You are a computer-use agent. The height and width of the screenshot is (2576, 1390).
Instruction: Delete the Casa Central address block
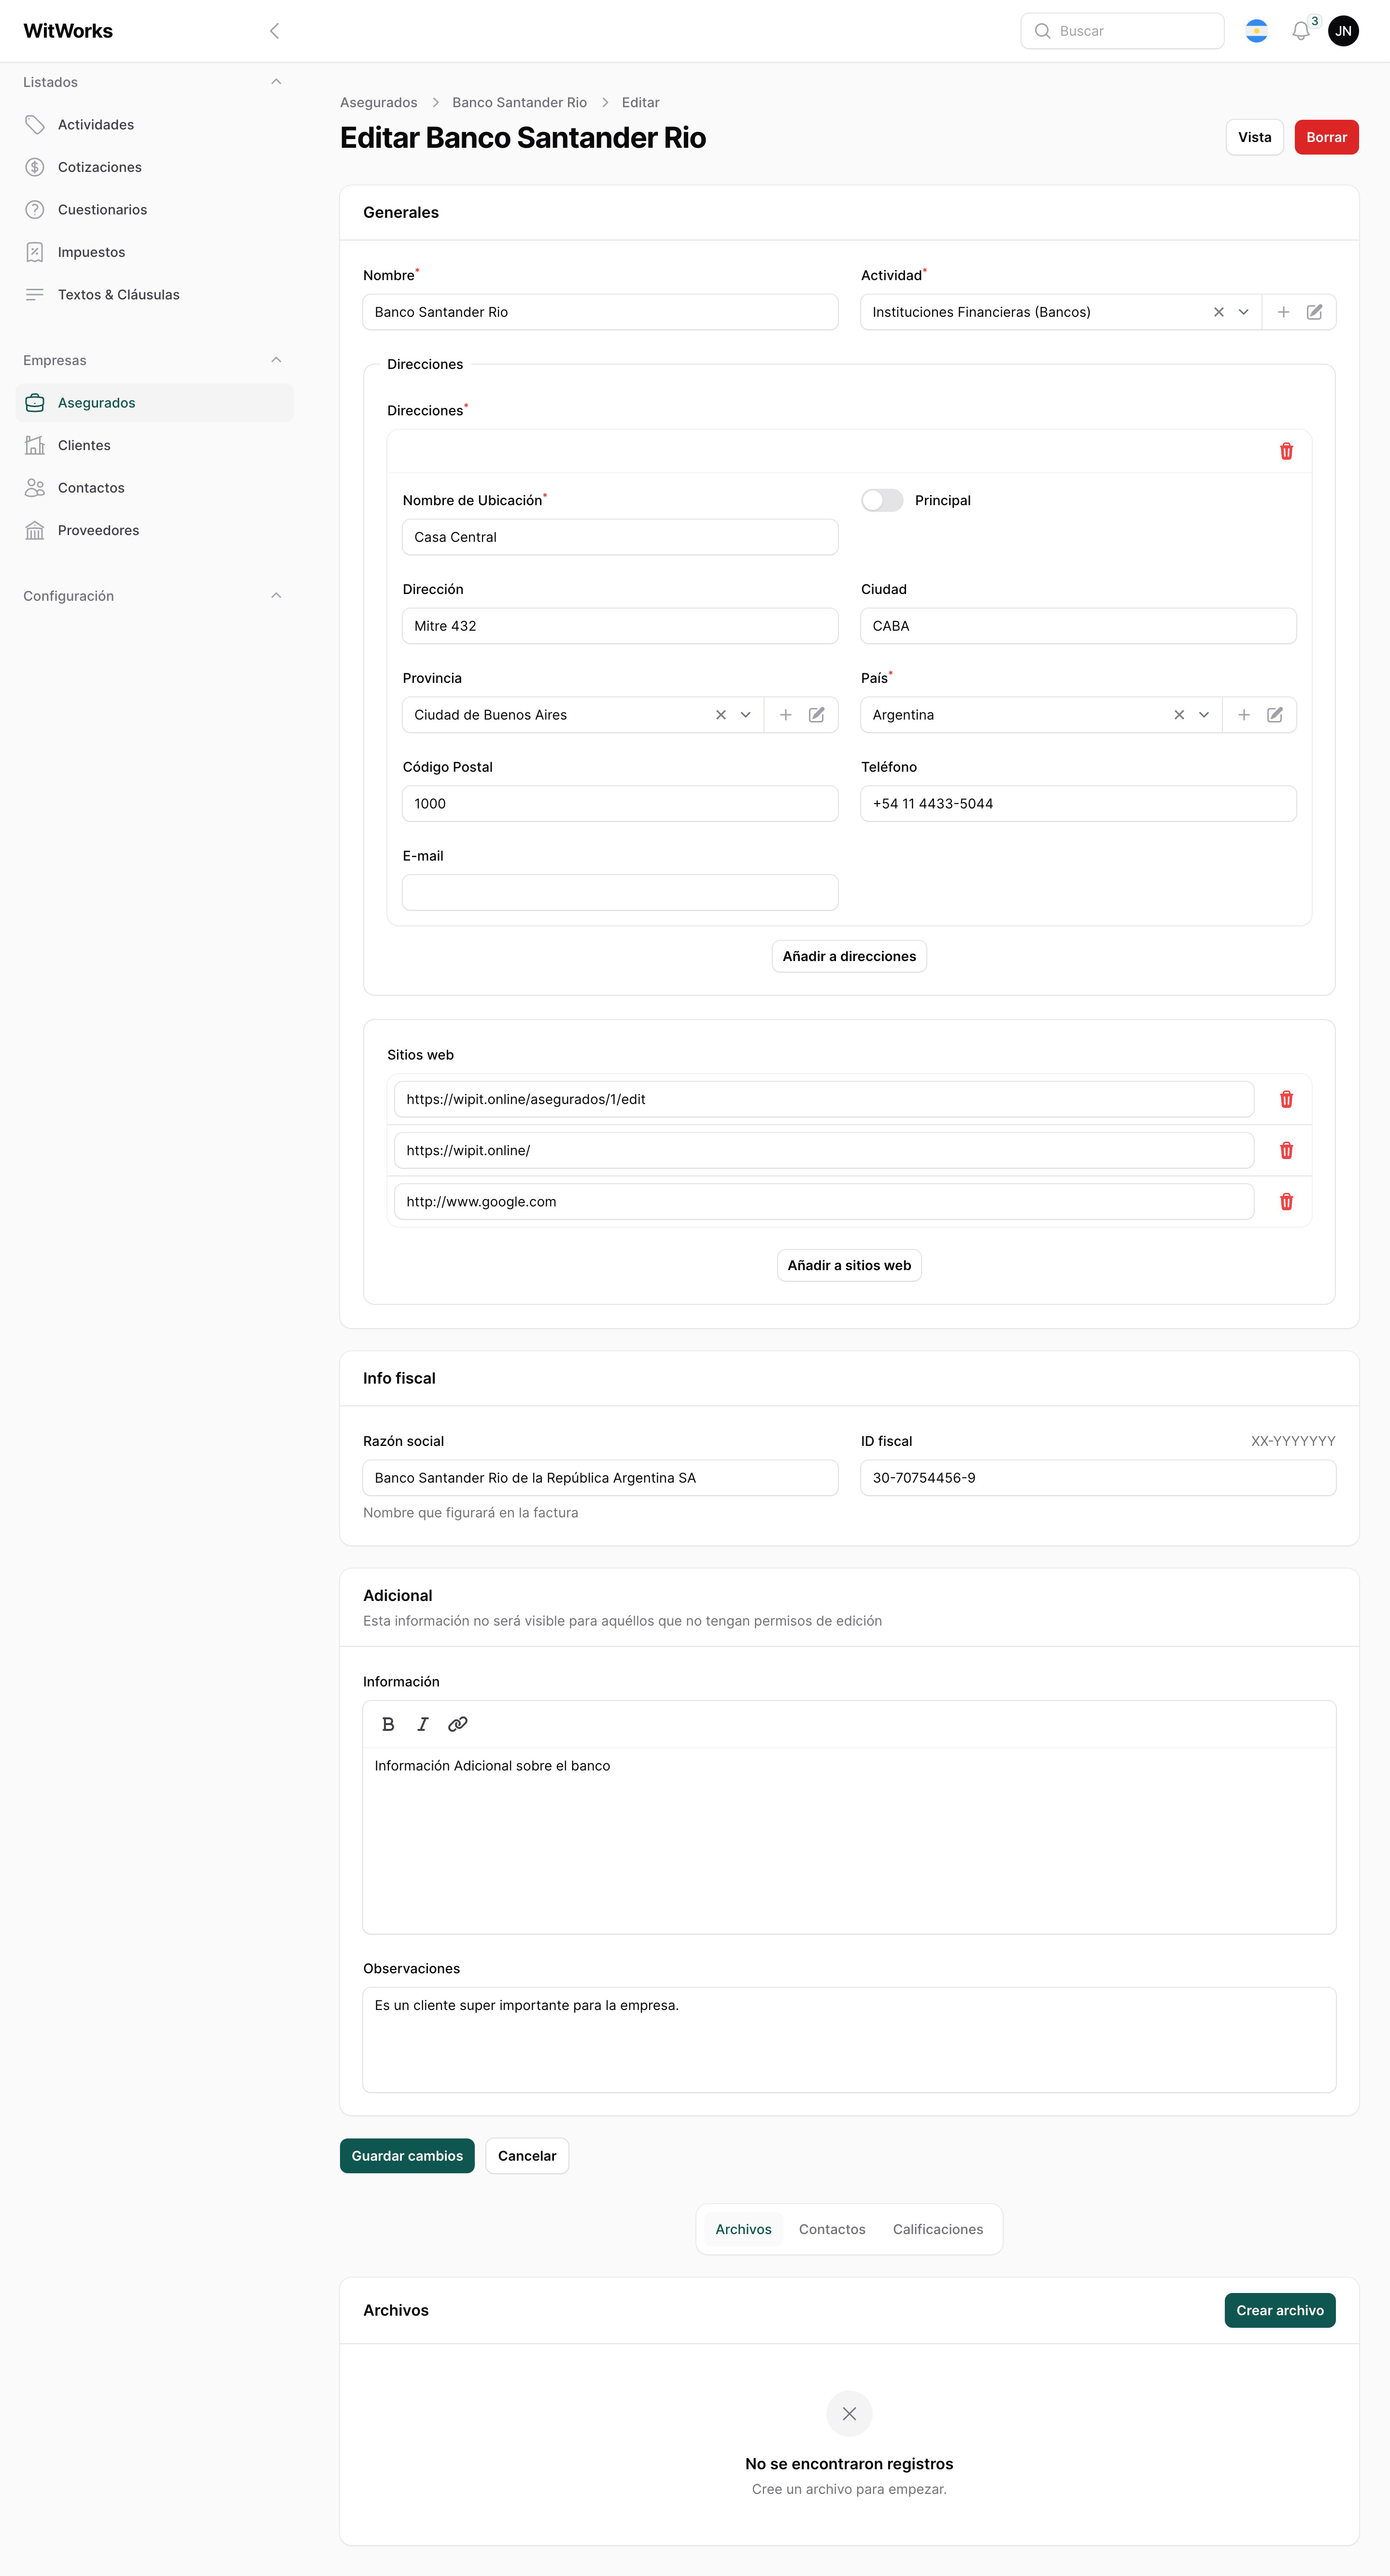point(1286,451)
